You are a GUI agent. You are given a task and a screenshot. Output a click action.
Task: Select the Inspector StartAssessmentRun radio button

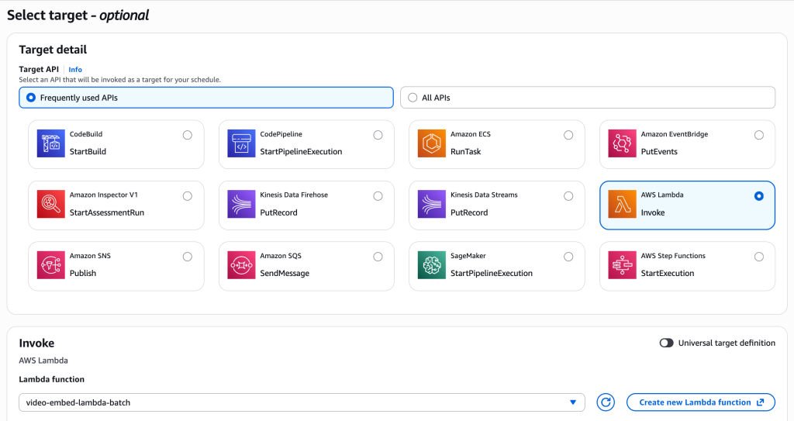click(188, 196)
